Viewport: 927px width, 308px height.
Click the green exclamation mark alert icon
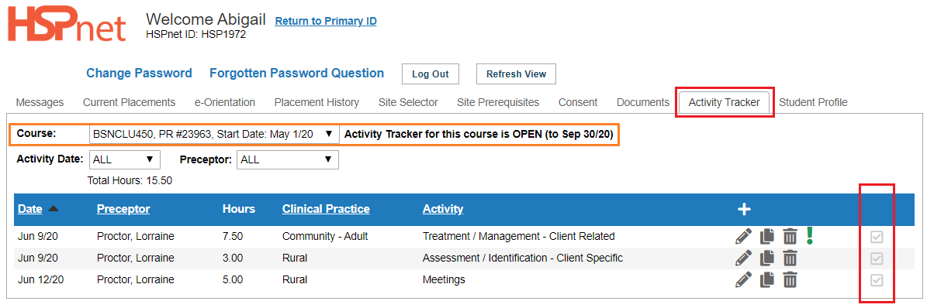tap(810, 235)
